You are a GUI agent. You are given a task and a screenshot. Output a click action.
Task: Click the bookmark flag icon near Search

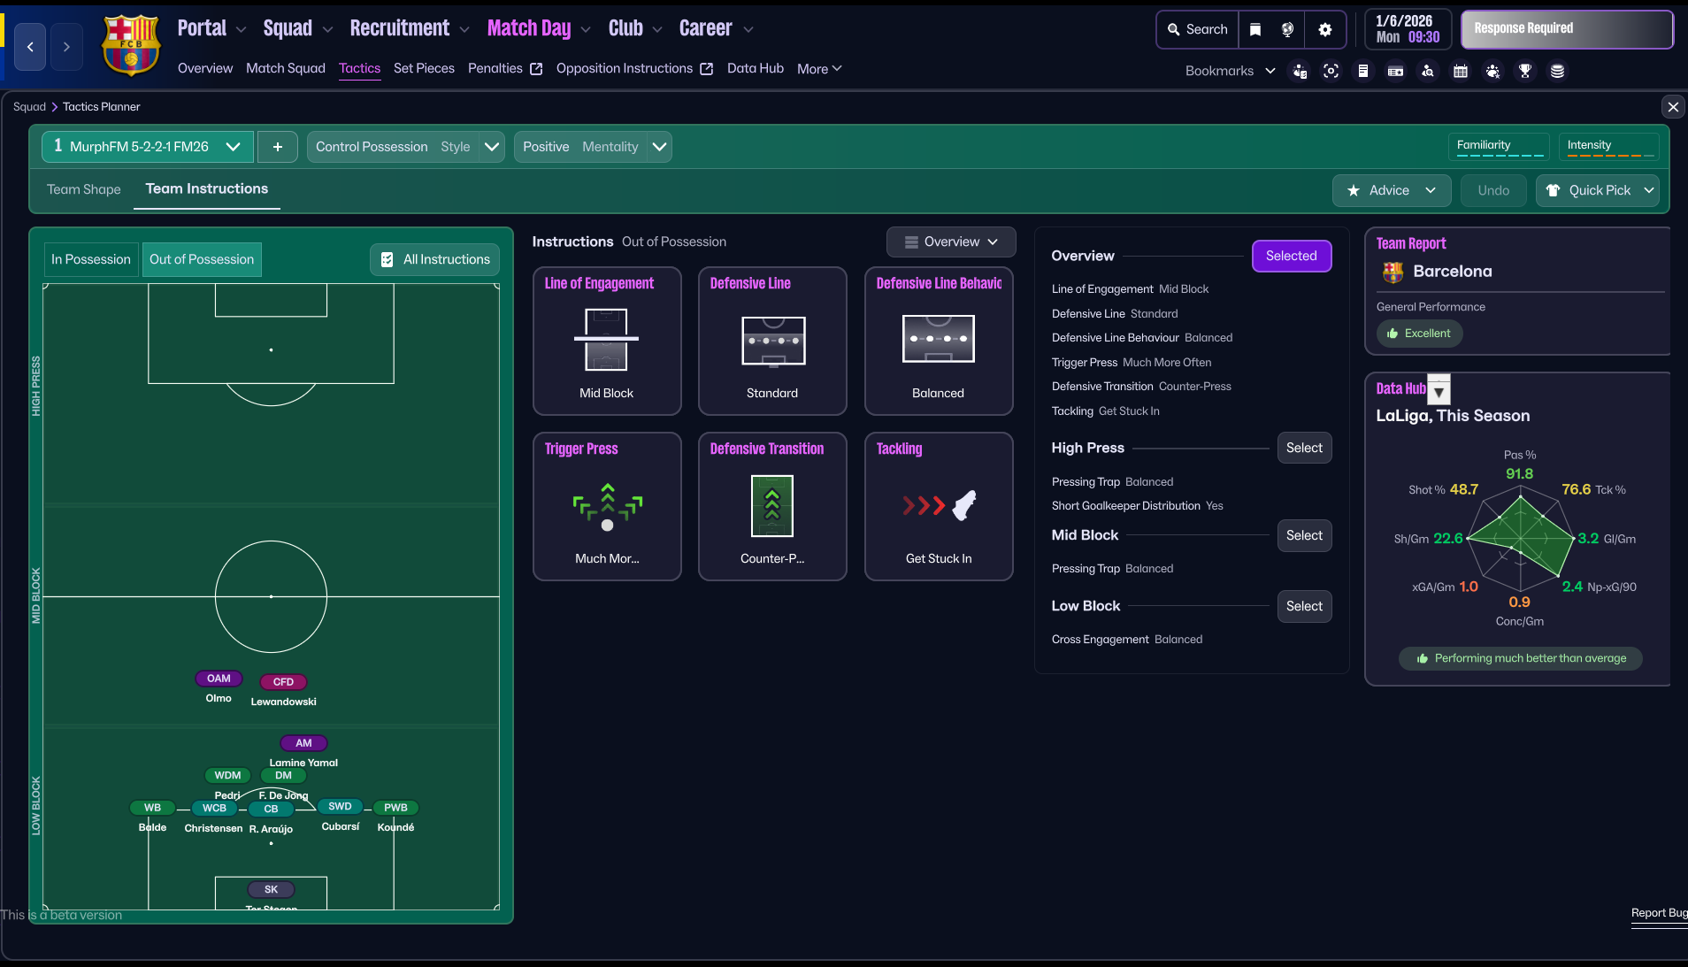click(1254, 29)
